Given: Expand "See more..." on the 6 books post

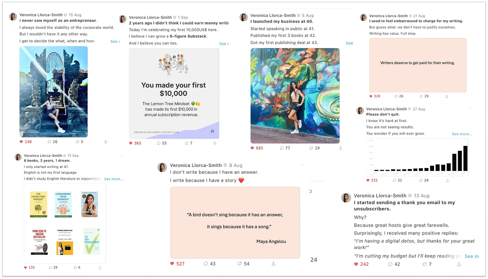Looking at the screenshot, I should tap(114, 179).
